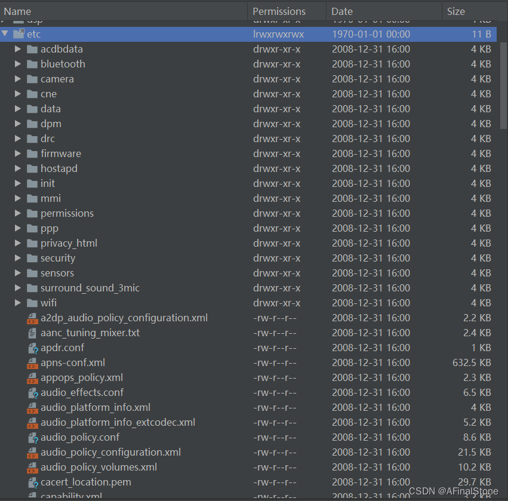
Task: Expand the acdbdata folder arrow
Action: click(x=18, y=49)
